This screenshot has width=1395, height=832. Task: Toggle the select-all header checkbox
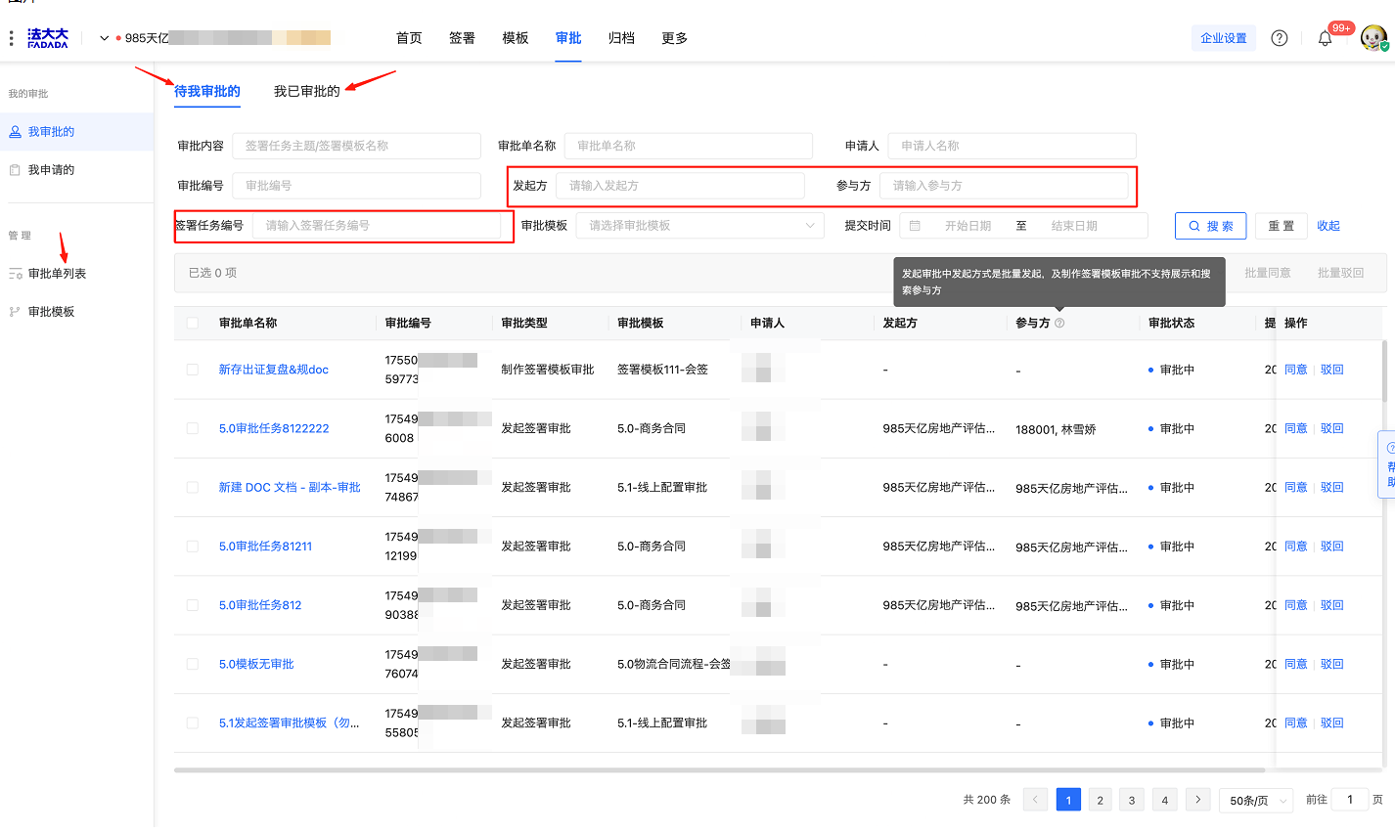click(x=193, y=323)
